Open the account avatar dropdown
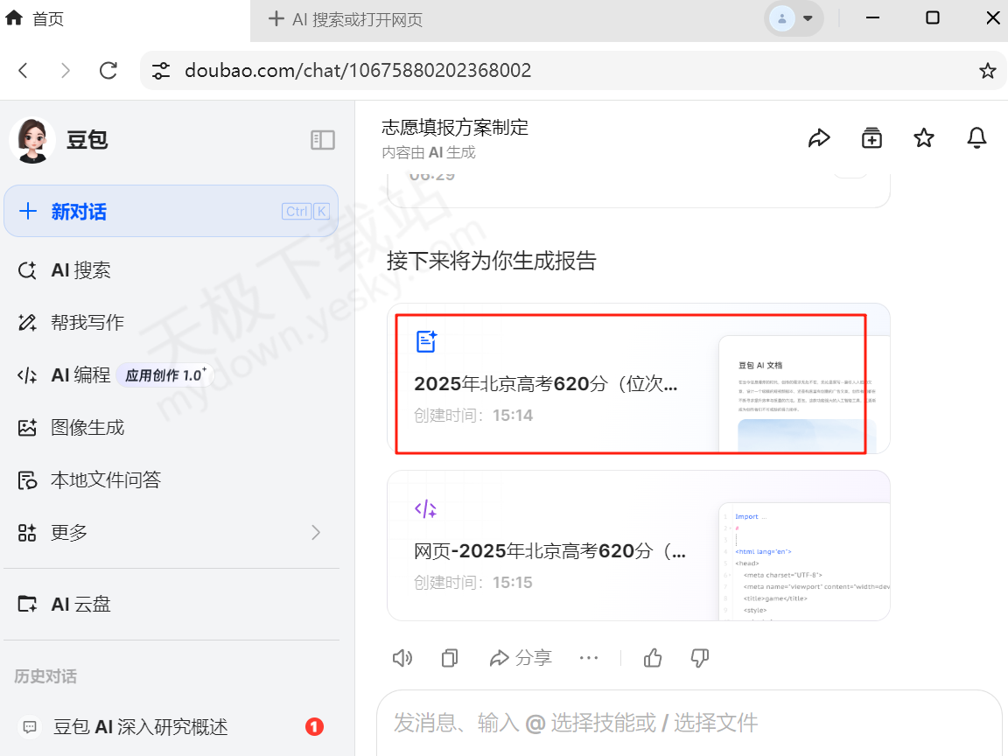1008x756 pixels. pos(792,17)
